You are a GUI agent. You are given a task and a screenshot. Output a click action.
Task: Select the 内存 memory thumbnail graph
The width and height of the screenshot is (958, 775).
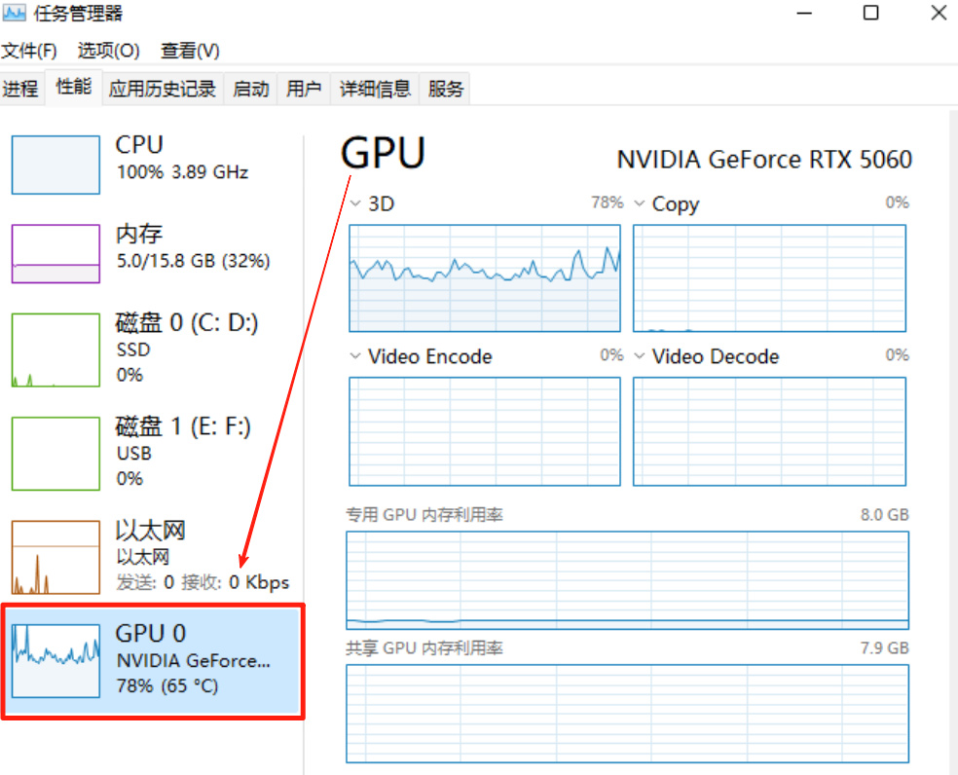tap(55, 253)
